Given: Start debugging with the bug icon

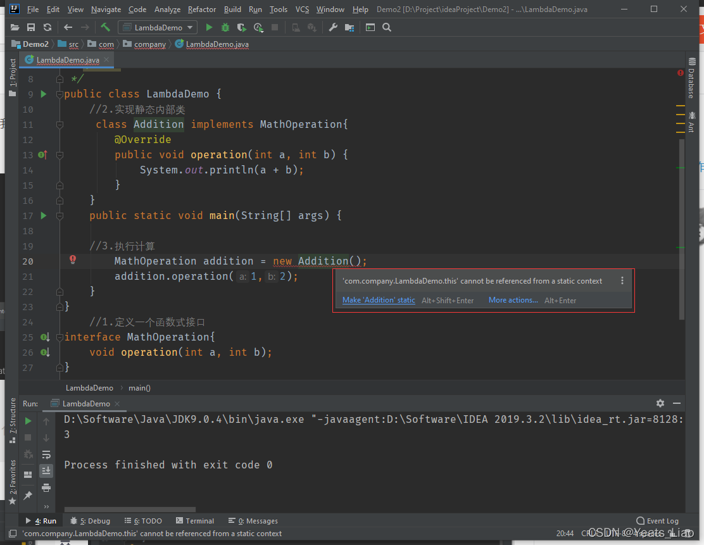Looking at the screenshot, I should [x=225, y=27].
